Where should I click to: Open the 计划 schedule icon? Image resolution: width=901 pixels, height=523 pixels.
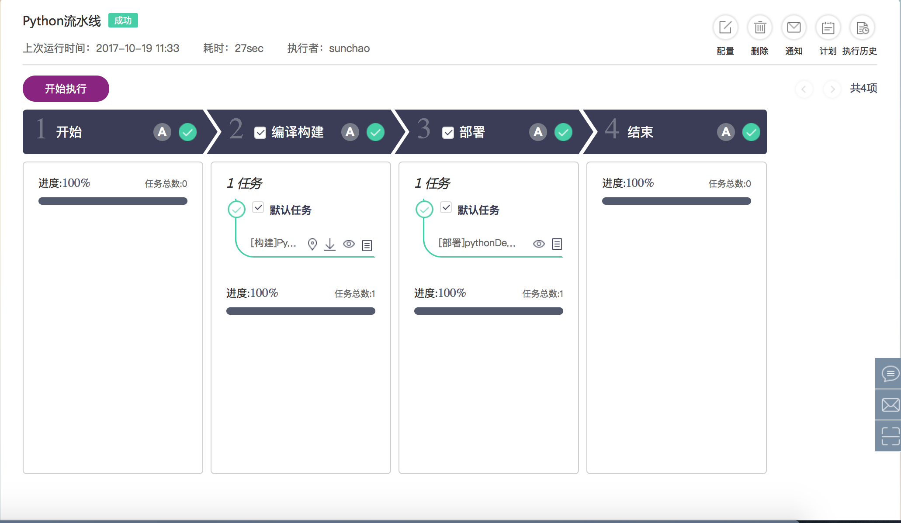coord(828,28)
